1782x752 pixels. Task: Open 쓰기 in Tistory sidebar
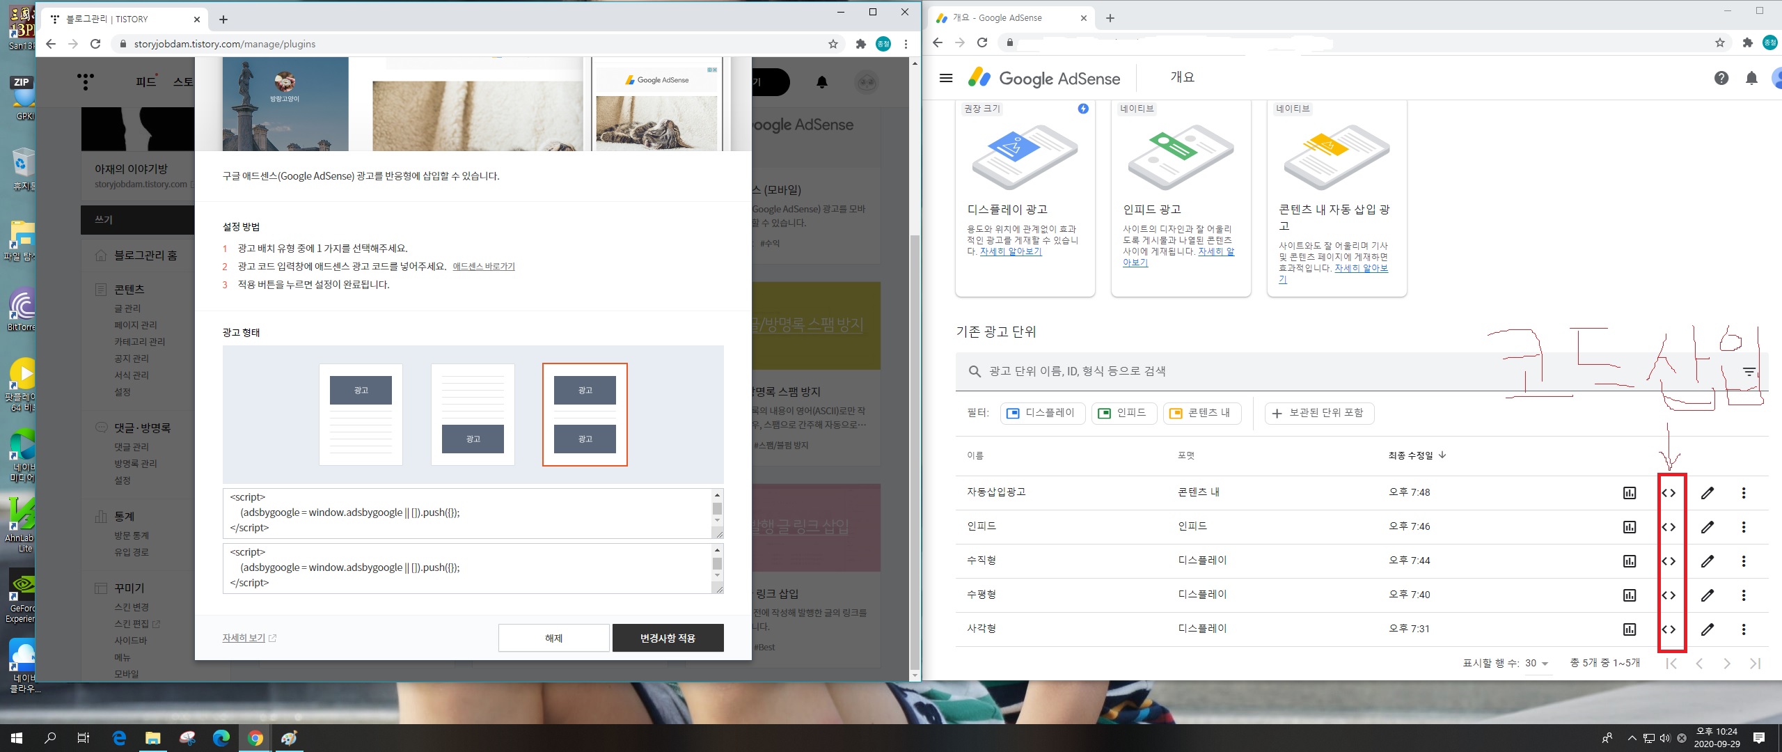(138, 219)
